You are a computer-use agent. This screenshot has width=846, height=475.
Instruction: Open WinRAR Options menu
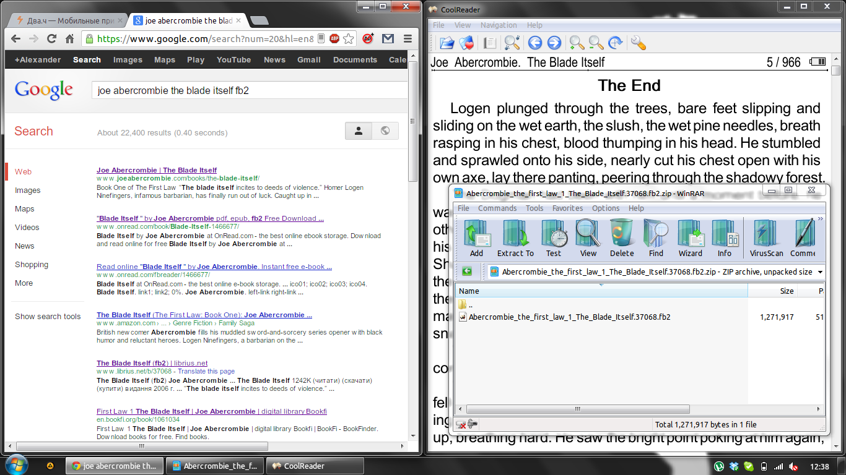click(x=606, y=208)
